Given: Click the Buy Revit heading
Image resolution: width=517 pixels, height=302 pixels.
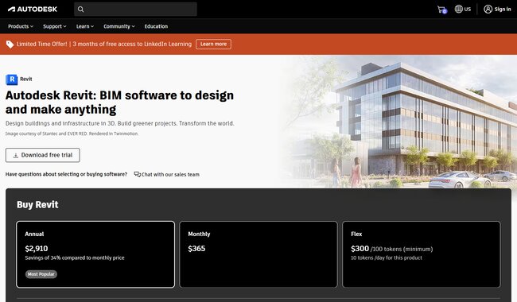Looking at the screenshot, I should (37, 204).
